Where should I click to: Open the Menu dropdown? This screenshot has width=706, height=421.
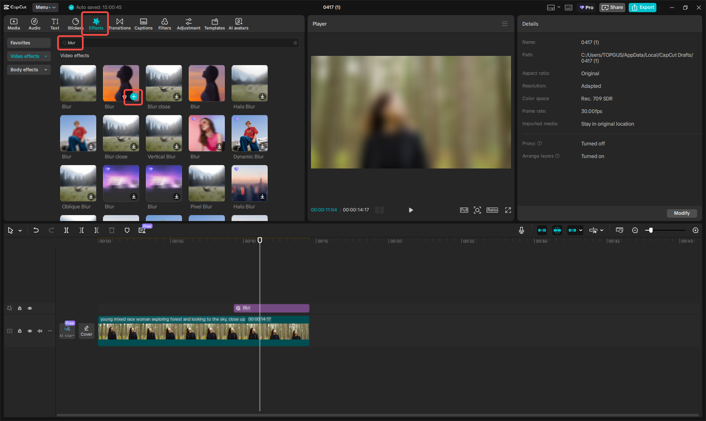click(45, 7)
